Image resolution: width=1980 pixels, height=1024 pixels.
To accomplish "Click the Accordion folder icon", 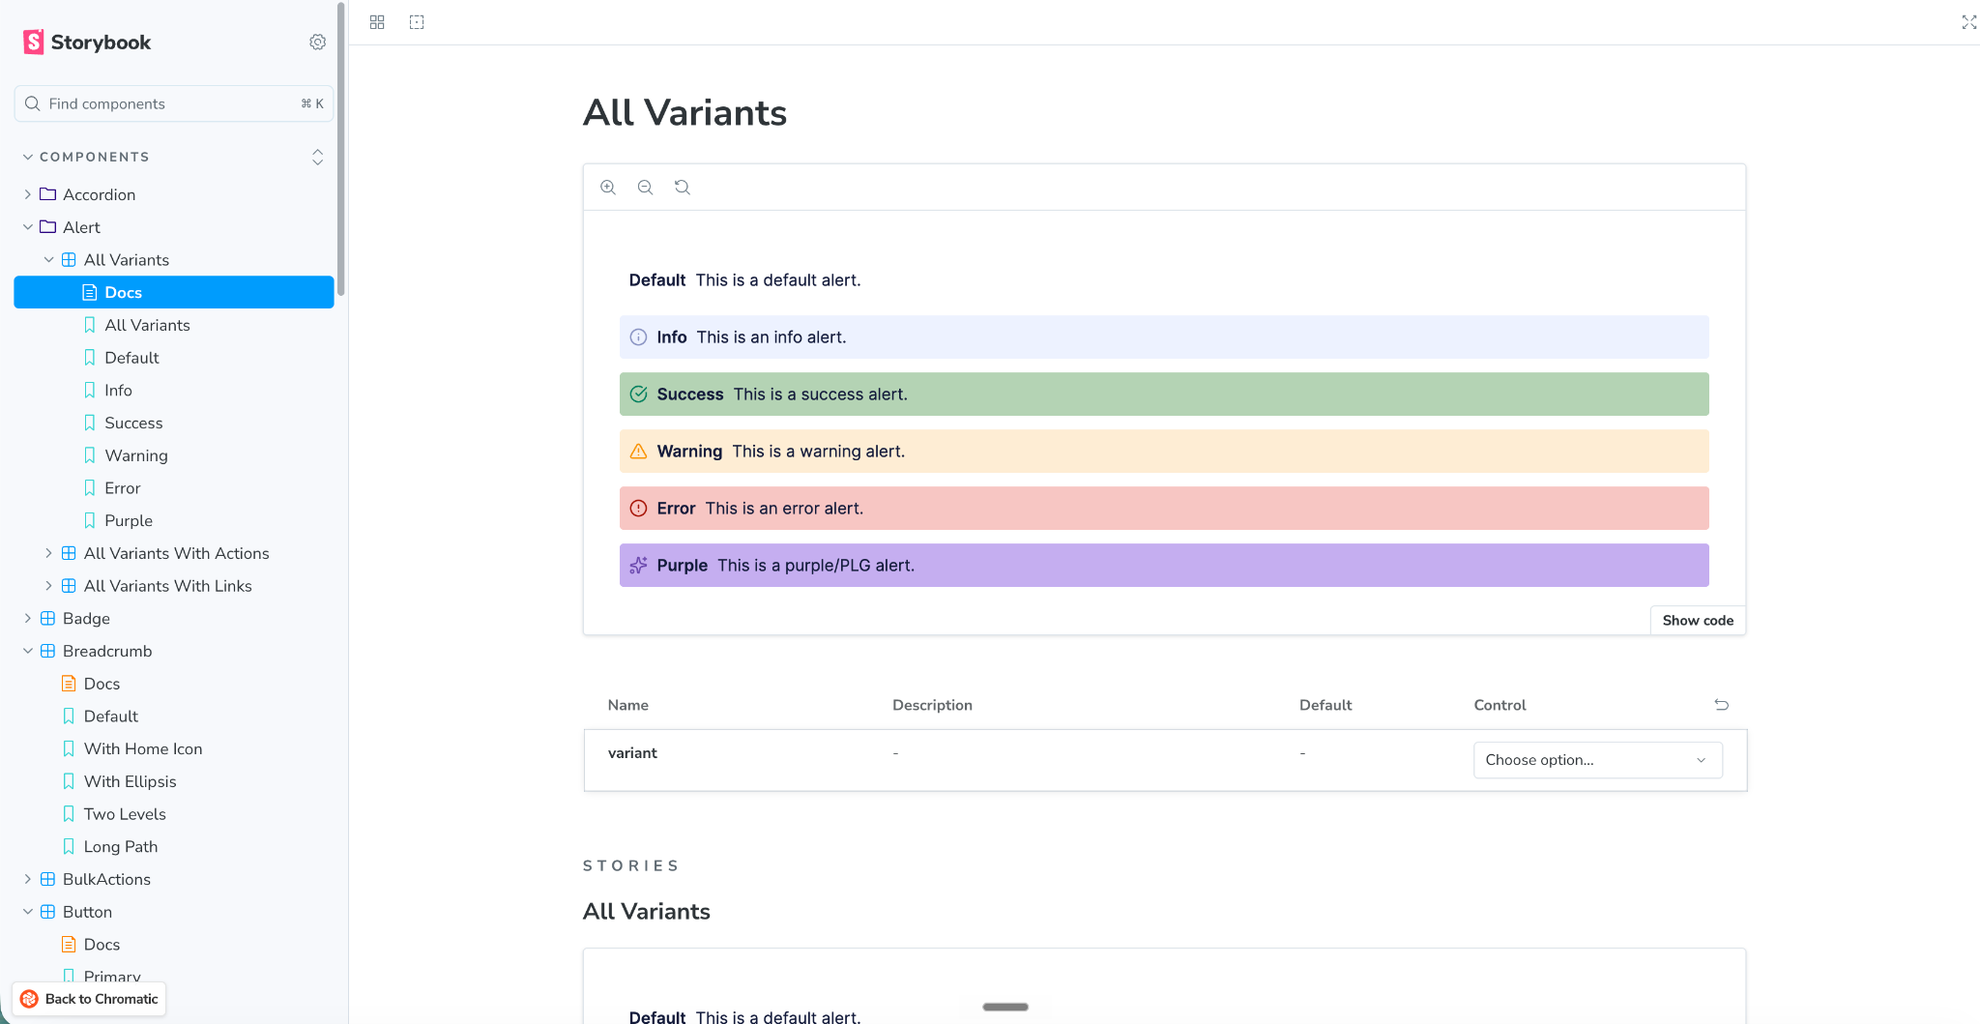I will point(47,194).
